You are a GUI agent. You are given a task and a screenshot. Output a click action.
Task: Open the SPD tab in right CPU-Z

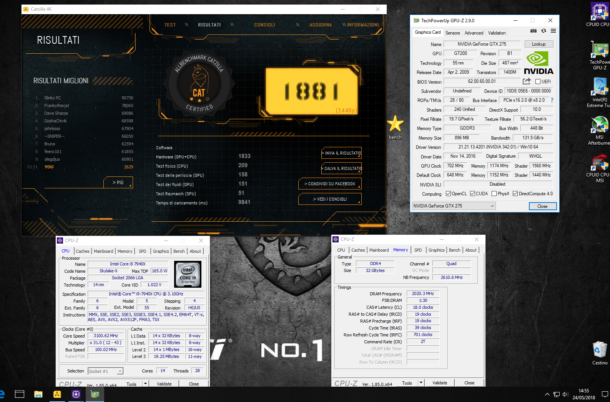pos(418,250)
